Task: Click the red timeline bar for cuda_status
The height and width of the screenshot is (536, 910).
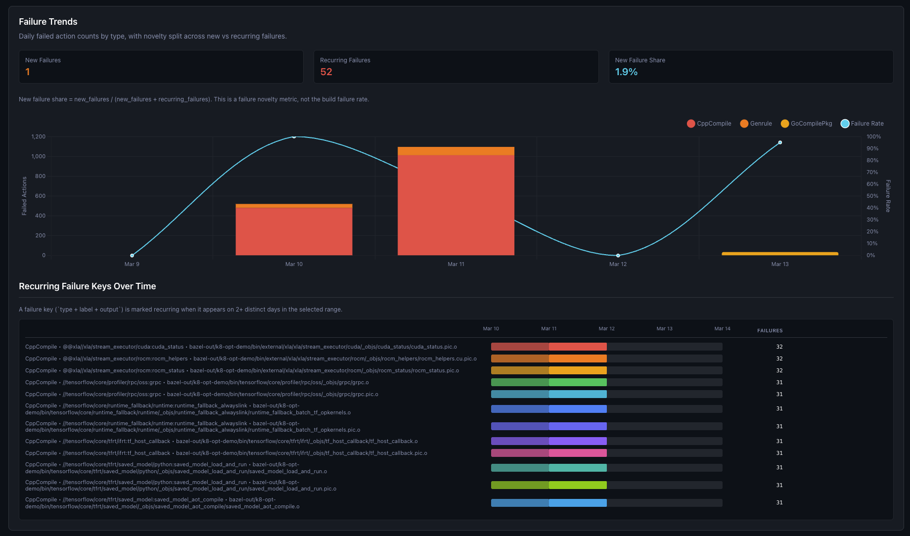Action: coord(549,347)
